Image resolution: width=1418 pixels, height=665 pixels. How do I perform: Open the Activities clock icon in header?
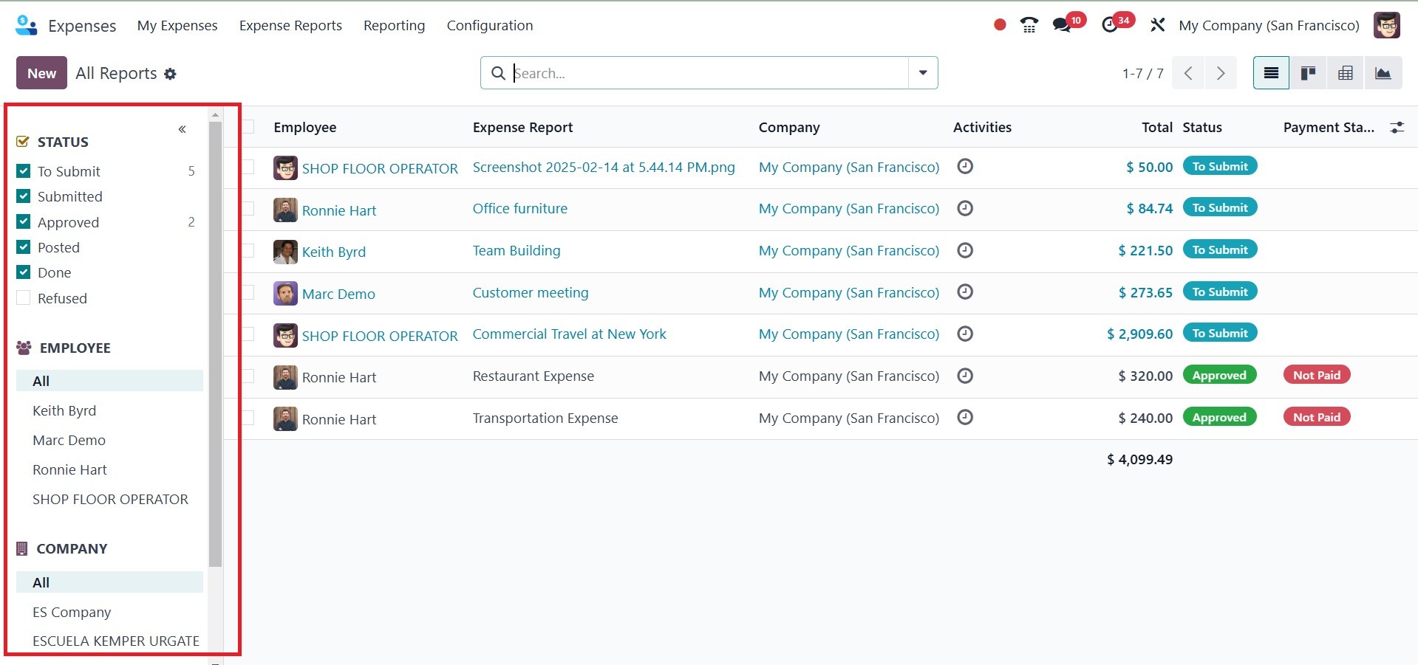tap(1109, 25)
